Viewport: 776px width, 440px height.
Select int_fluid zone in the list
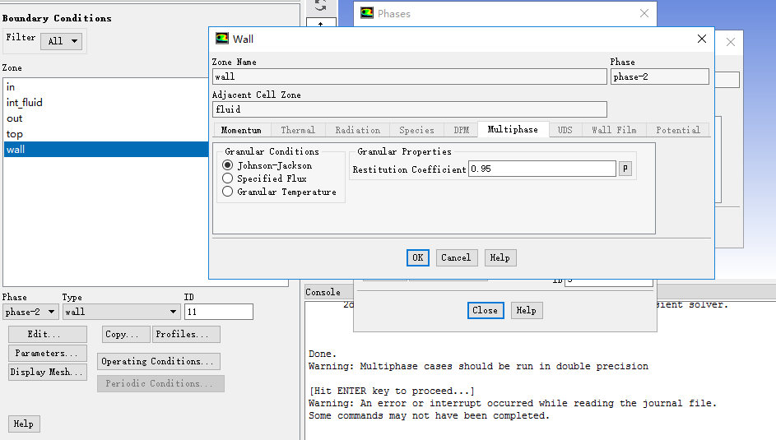click(25, 103)
